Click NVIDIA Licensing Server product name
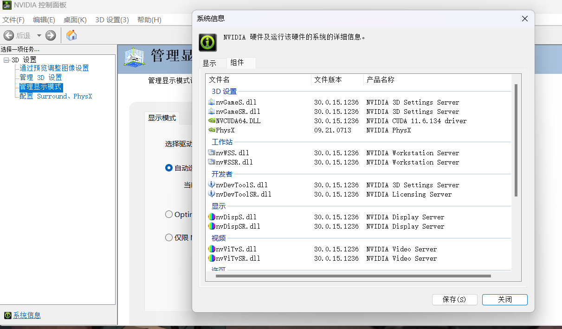Viewport: 562px width, 329px height. click(409, 194)
